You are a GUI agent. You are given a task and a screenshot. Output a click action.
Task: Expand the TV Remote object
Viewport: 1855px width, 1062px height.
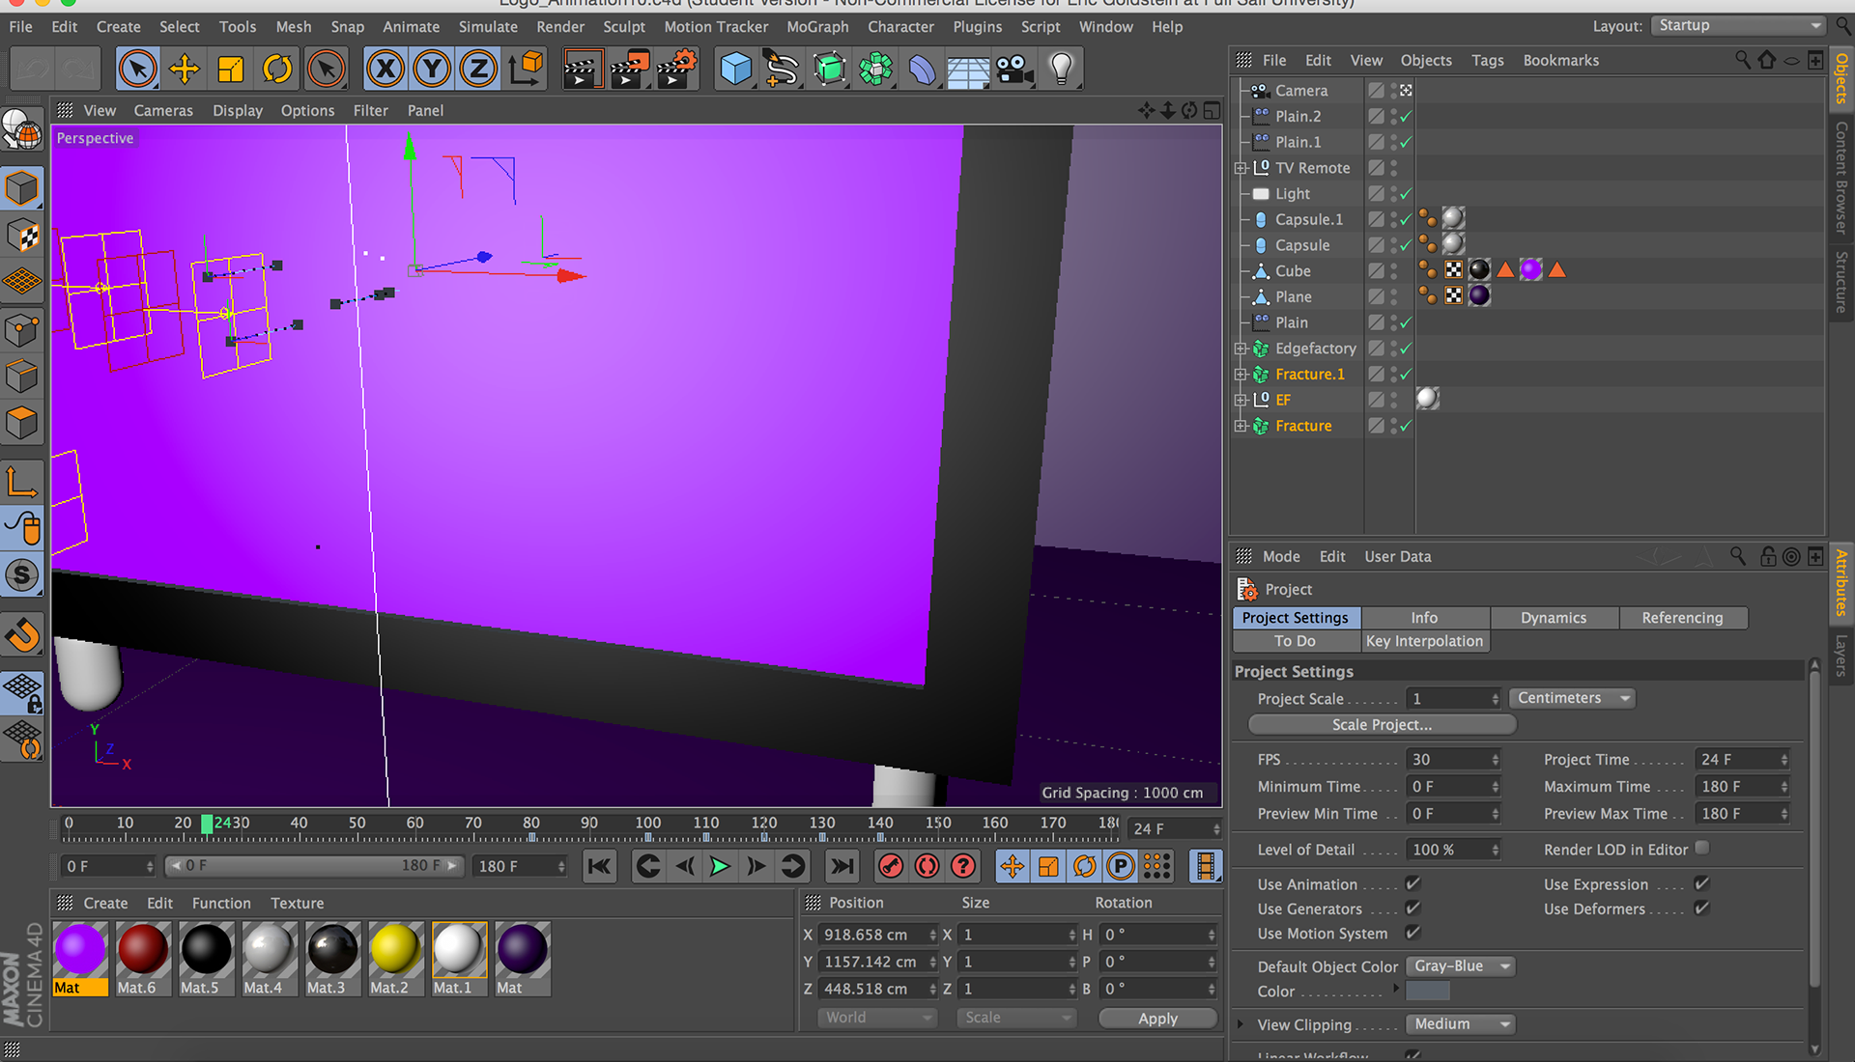coord(1241,168)
